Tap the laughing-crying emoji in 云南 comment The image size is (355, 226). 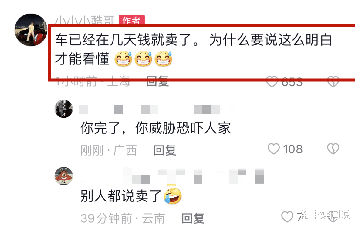(173, 196)
